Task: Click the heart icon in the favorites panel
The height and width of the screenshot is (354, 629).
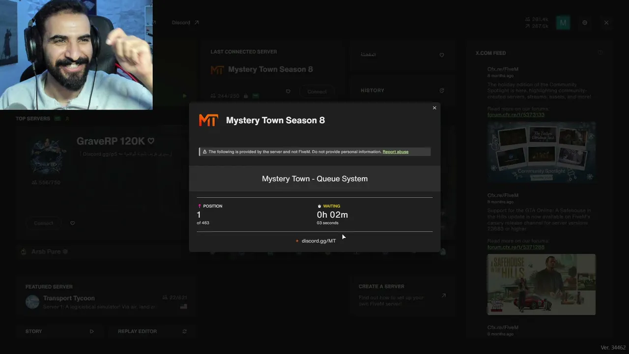Action: point(442,55)
